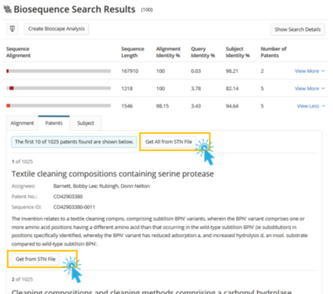Open the Textile cleaning compositions patent title
Screen dimensions: 333x294
[113, 174]
